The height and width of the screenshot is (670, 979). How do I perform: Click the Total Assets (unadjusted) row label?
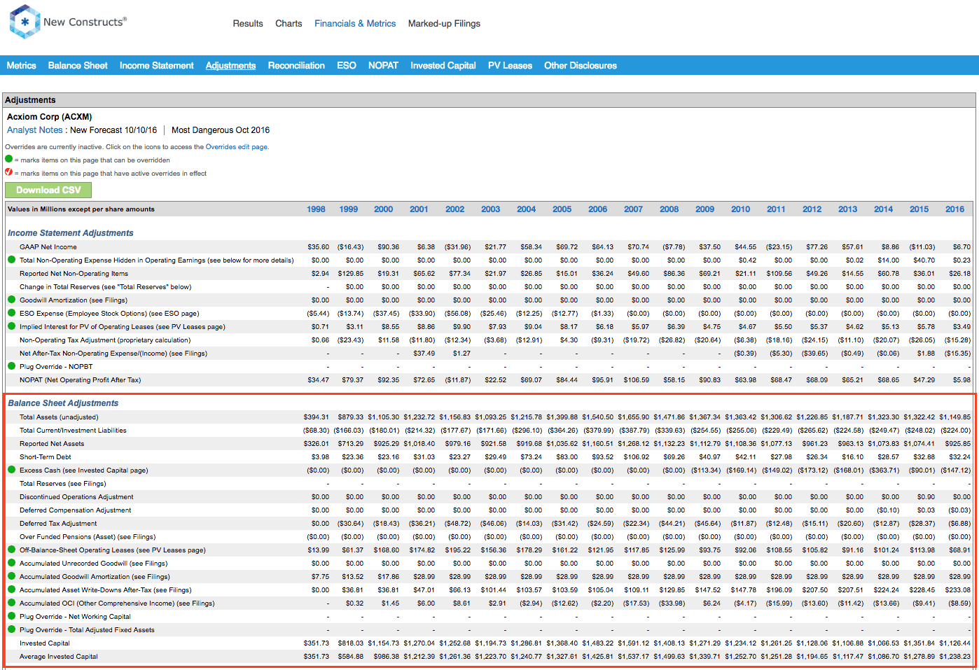pos(59,417)
